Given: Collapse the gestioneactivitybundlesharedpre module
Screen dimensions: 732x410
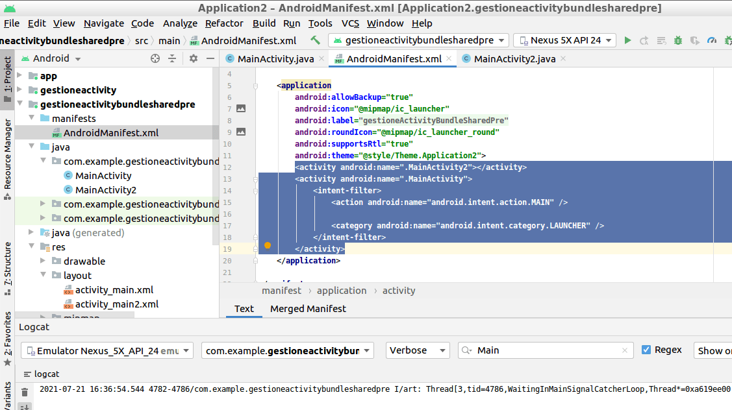Looking at the screenshot, I should coord(19,104).
